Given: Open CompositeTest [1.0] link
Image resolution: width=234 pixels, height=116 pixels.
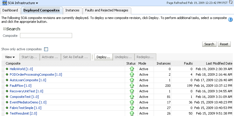Looking at the screenshot, I should 24,97.
